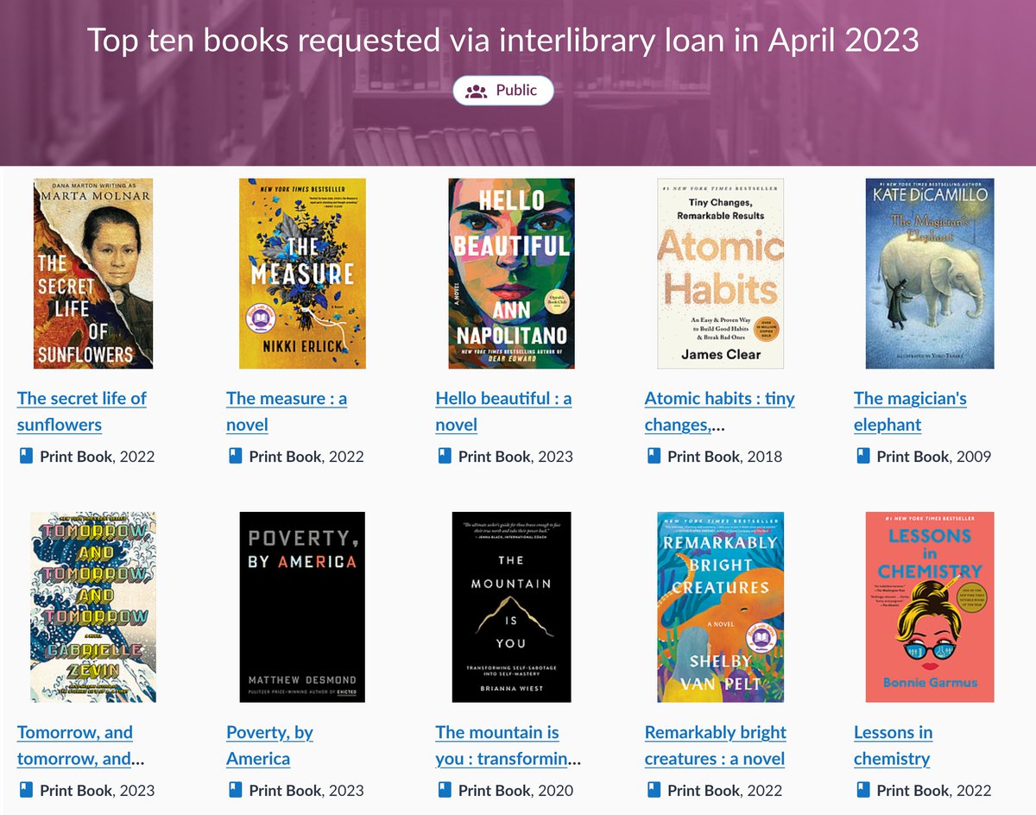Image resolution: width=1036 pixels, height=815 pixels.
Task: Click The Magician's Elephant cover image
Action: click(x=930, y=274)
